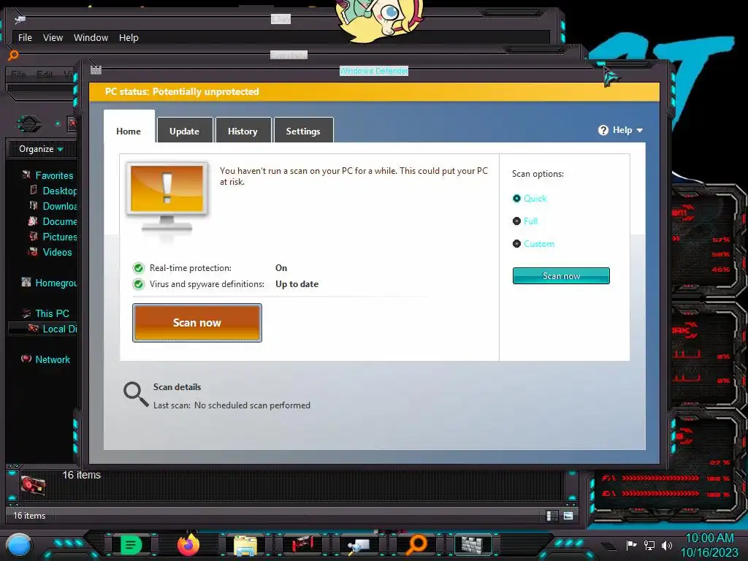Select Homegroup in the Explorer sidebar
Screen dimensions: 748x561
click(x=56, y=283)
